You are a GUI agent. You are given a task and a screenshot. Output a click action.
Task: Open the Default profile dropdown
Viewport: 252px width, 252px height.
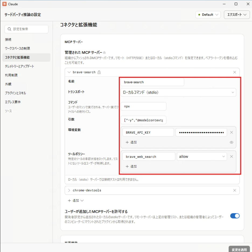pyautogui.click(x=208, y=15)
